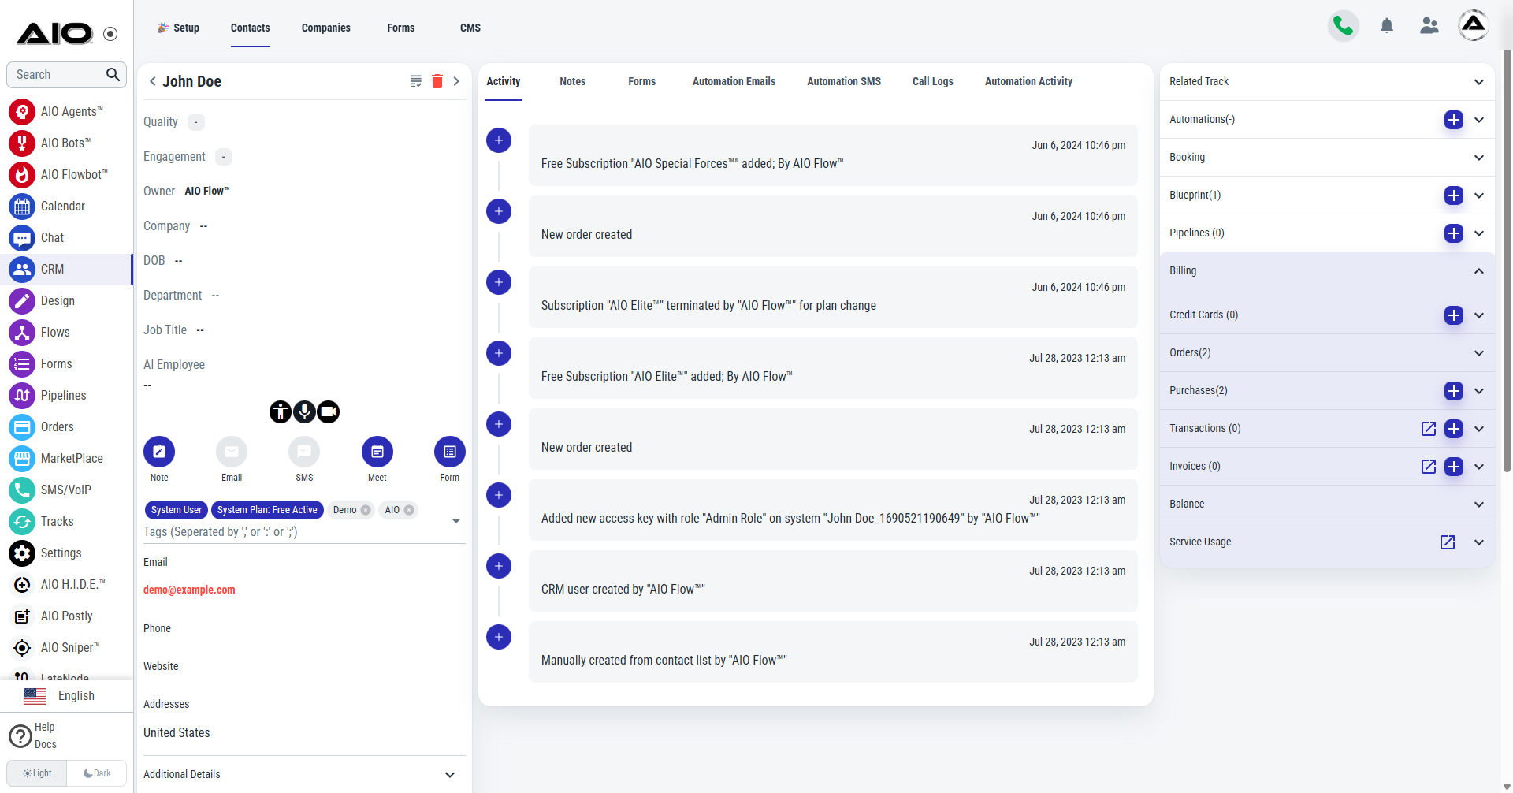Screen dimensions: 1513x793
Task: Toggle the sidebar pin radio icon
Action: [x=110, y=34]
